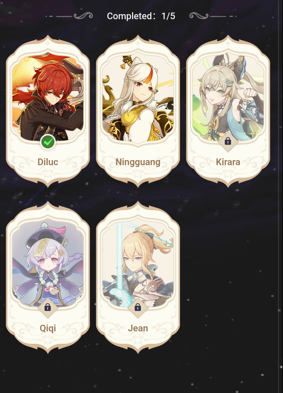This screenshot has width=283, height=393.
Task: Click the Jean name label
Action: coord(138,328)
